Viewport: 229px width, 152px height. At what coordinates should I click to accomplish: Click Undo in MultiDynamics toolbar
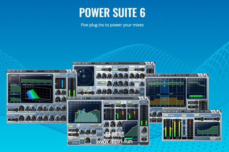click(x=152, y=75)
